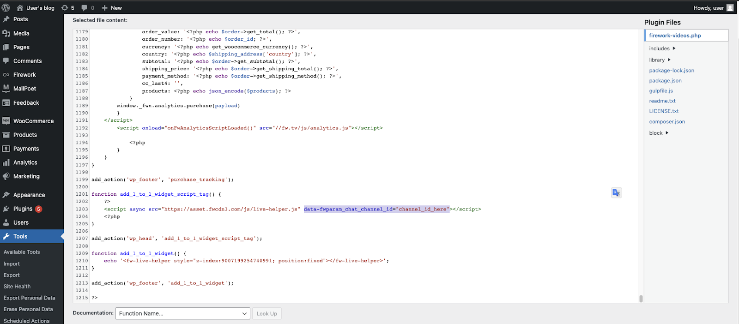Click the Marketing megaphone icon
The height and width of the screenshot is (324, 739).
pos(6,176)
